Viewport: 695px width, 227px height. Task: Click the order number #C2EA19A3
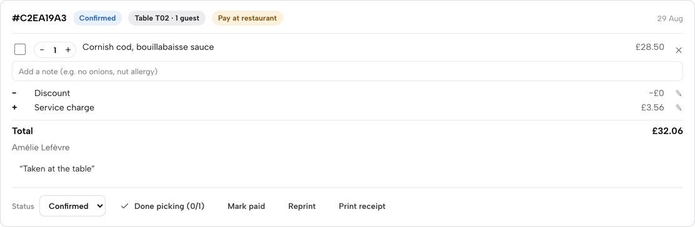point(39,18)
